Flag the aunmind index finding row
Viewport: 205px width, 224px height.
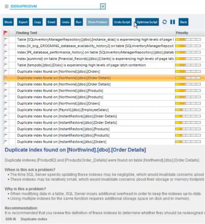coord(6,59)
